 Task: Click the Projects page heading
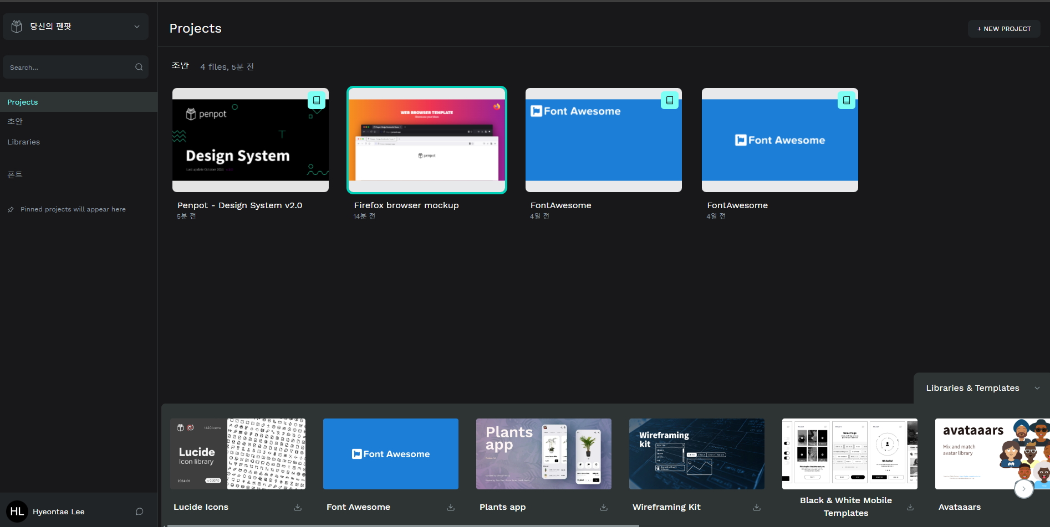[196, 28]
